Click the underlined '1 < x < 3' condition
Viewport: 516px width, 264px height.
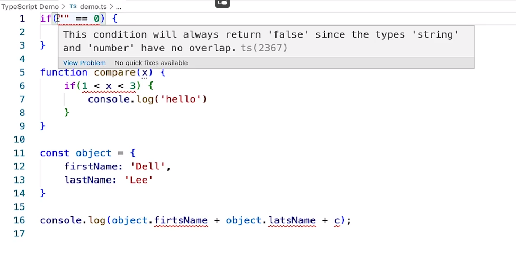[x=109, y=86]
